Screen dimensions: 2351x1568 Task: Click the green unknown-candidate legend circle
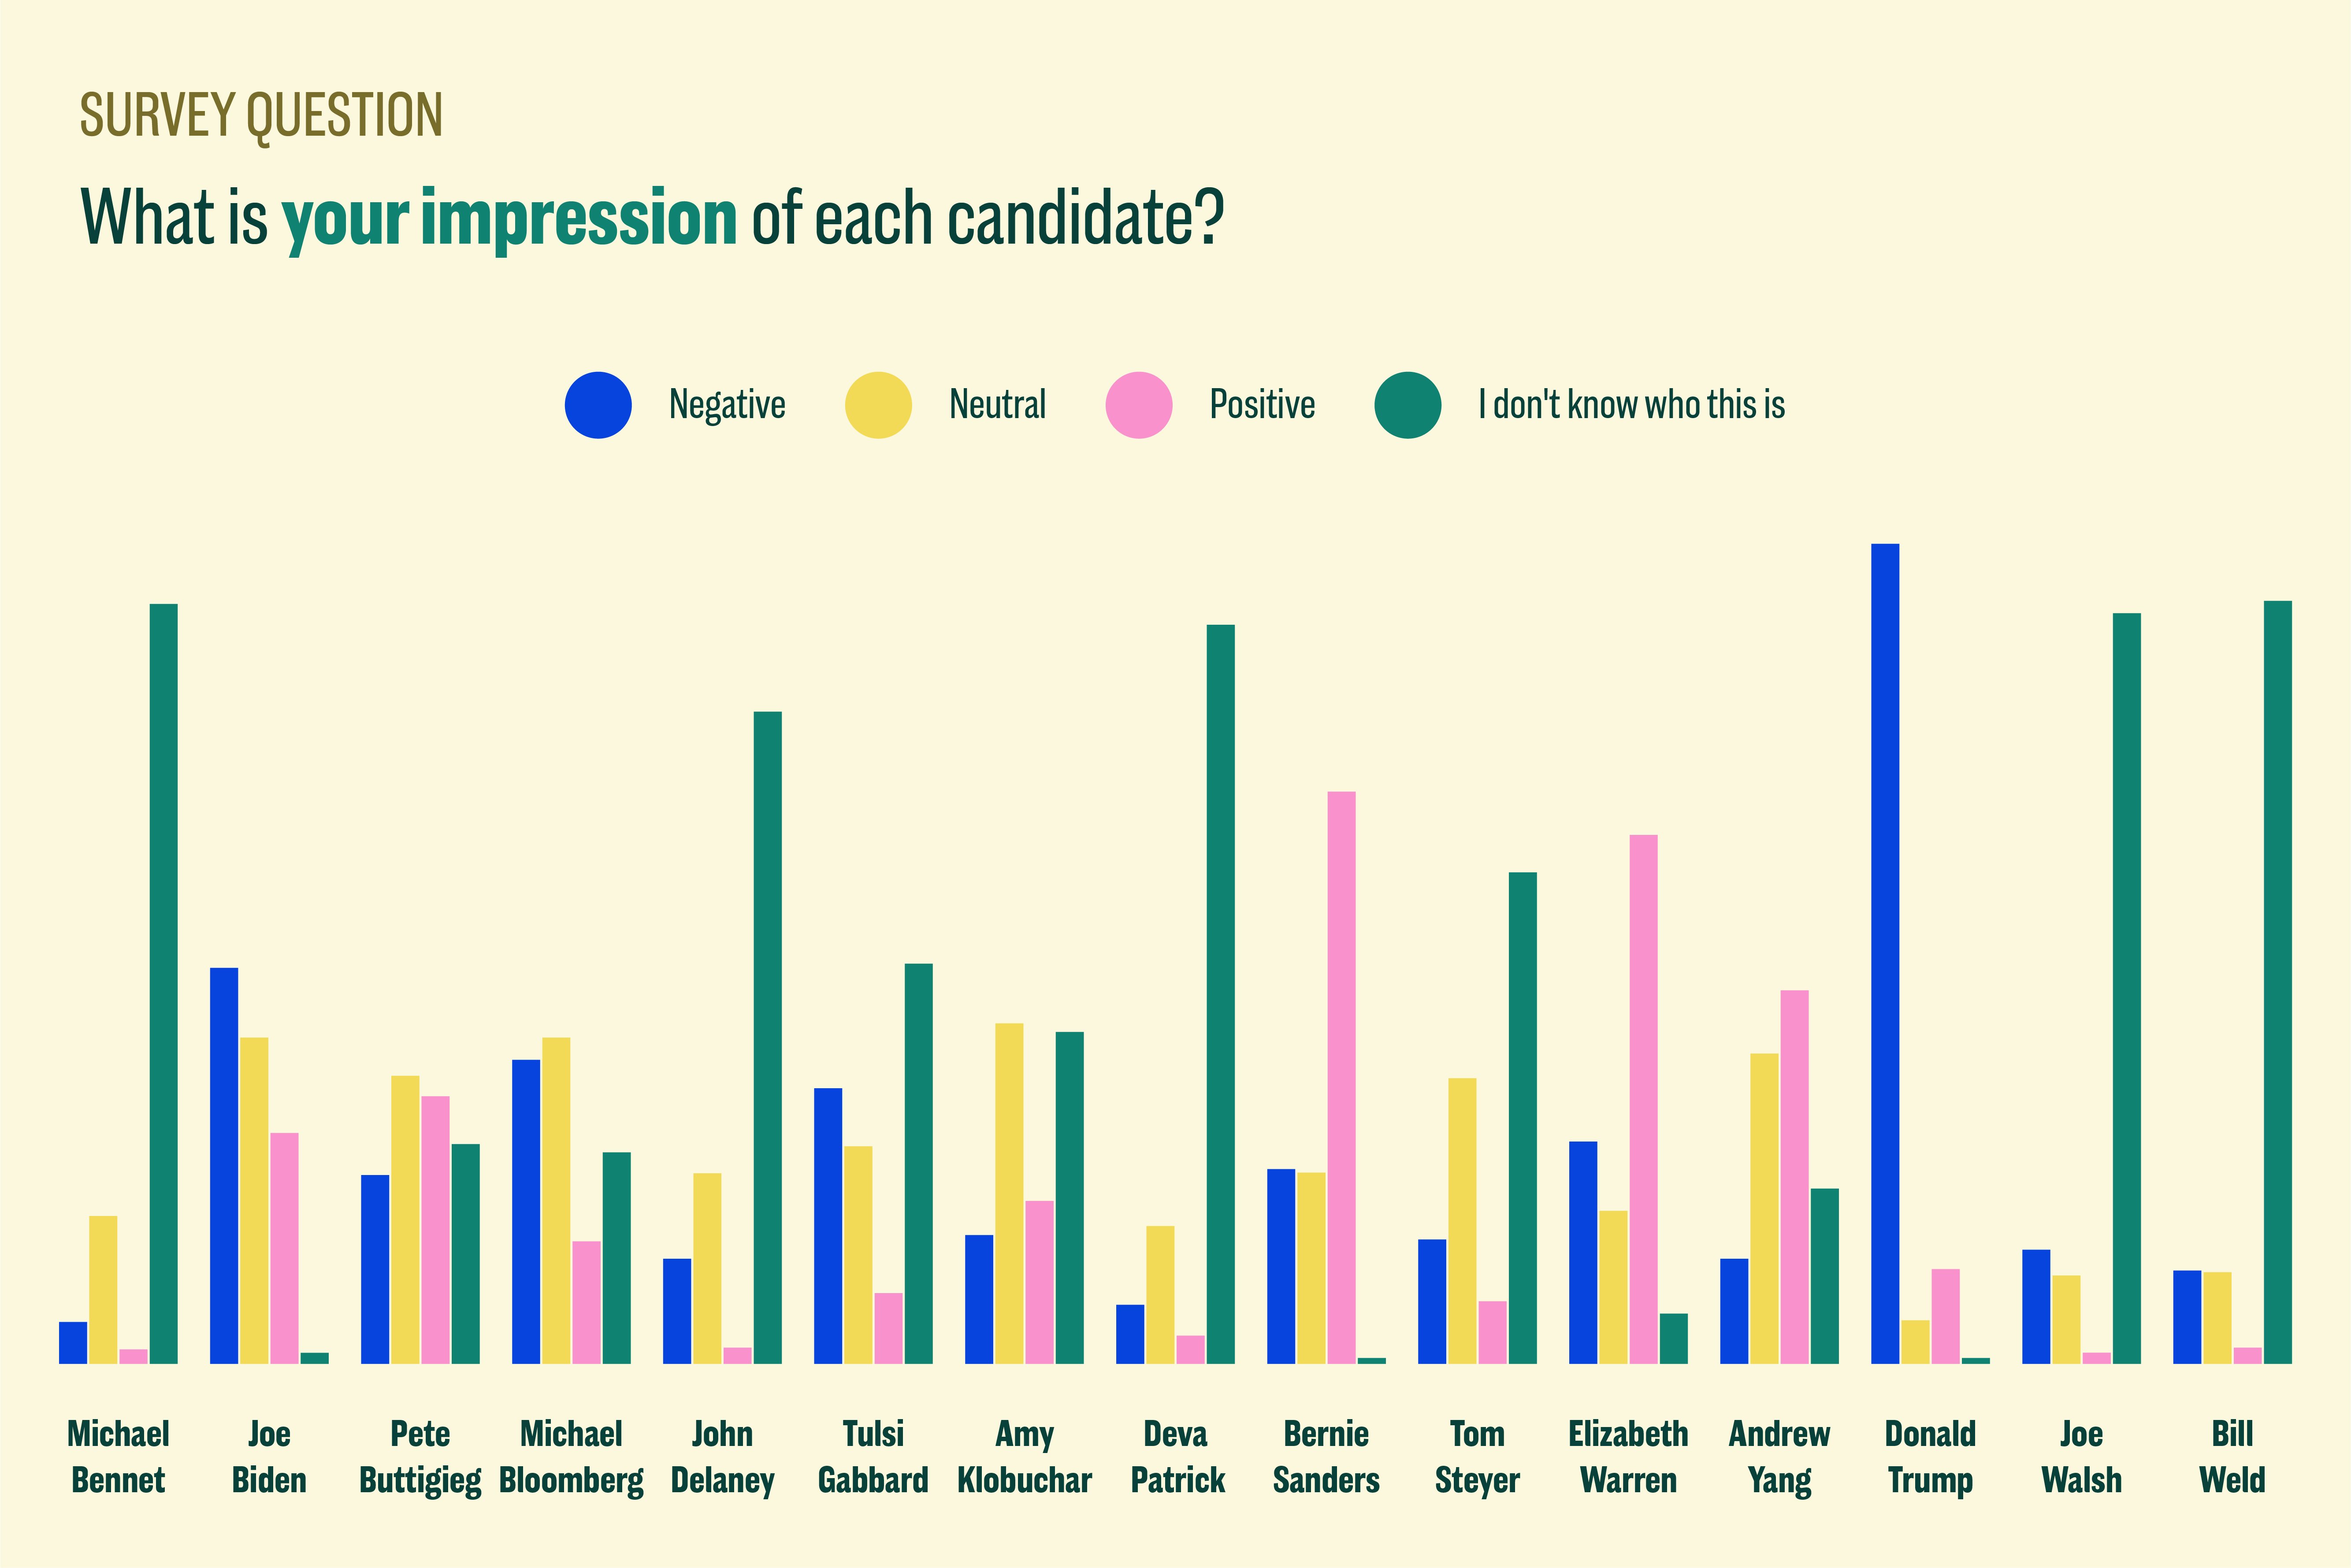coord(1407,405)
